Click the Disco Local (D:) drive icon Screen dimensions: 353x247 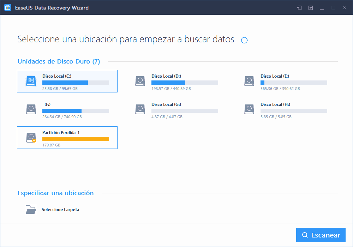[140, 81]
